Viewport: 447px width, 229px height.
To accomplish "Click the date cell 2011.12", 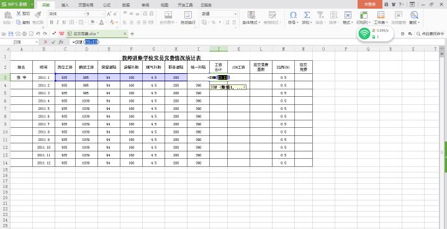I will [44, 163].
